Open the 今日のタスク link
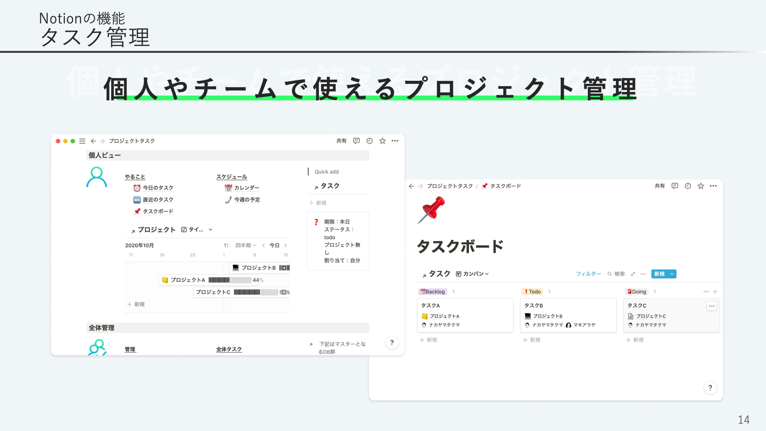This screenshot has height=431, width=766. pos(158,188)
